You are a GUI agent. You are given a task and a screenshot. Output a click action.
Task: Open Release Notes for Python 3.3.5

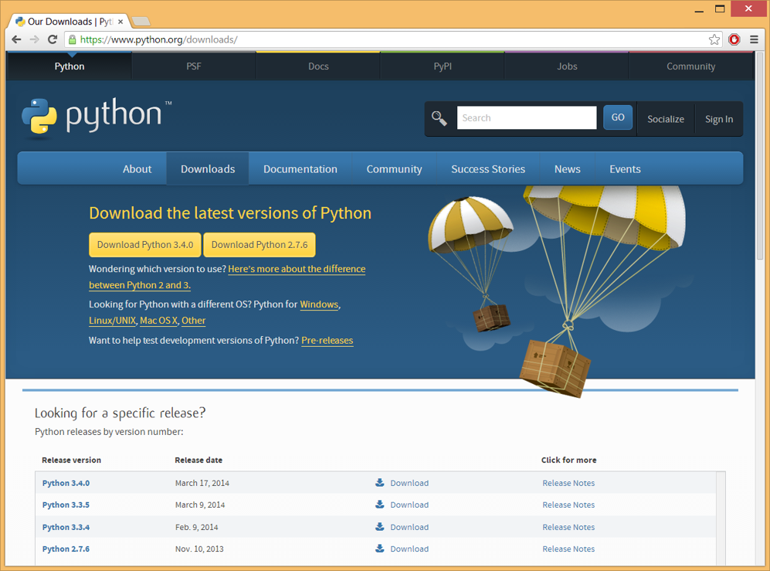click(568, 505)
